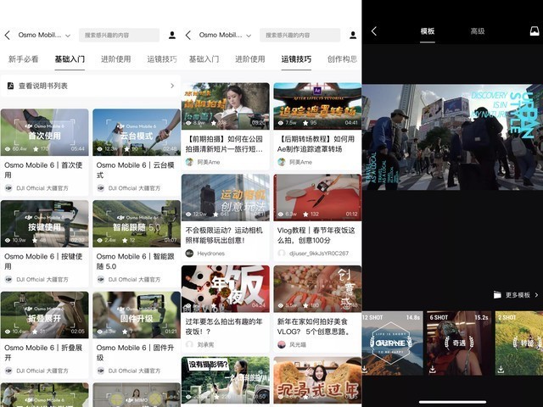Open the chevron beside 更多模板
543x407 pixels.
(x=536, y=295)
